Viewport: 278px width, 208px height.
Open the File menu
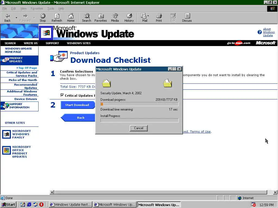[5, 8]
